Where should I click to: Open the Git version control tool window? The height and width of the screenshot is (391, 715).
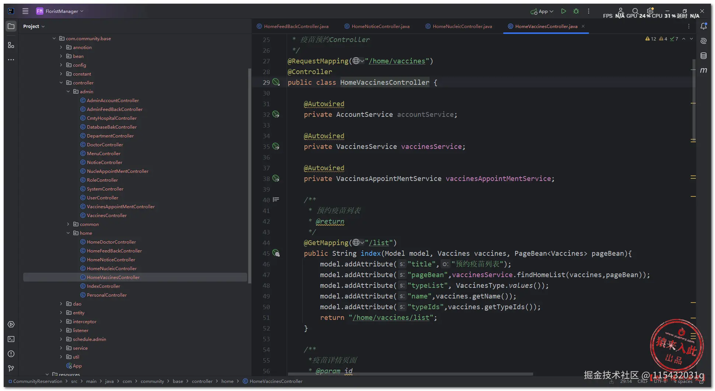click(x=11, y=369)
